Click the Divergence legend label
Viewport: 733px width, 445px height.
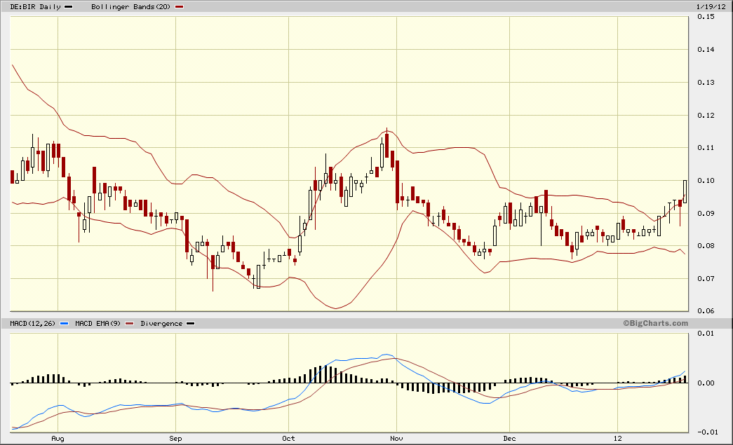161,323
